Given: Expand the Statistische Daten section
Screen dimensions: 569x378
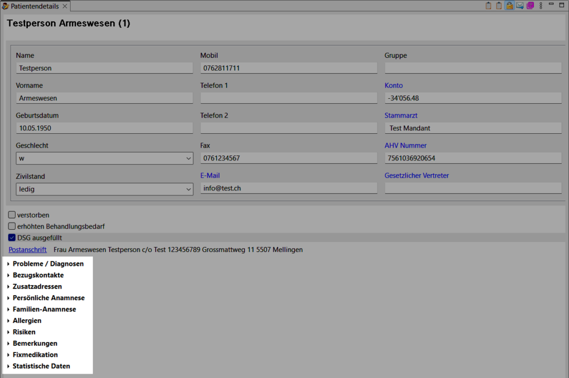Looking at the screenshot, I should point(41,366).
